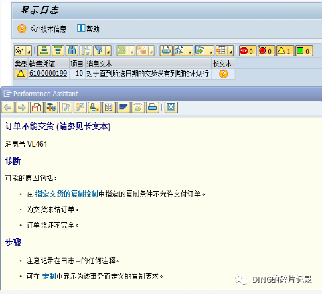Click the 步骤 section heading
The image size is (322, 294).
(13, 242)
